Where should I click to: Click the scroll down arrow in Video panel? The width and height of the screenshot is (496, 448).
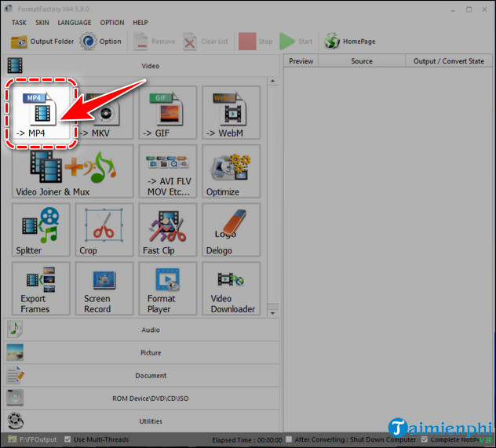pos(272,313)
